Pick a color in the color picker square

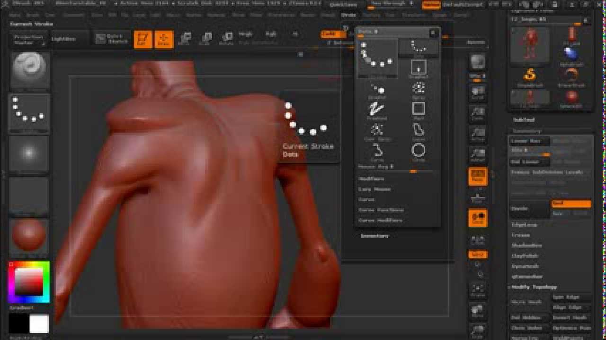(29, 282)
